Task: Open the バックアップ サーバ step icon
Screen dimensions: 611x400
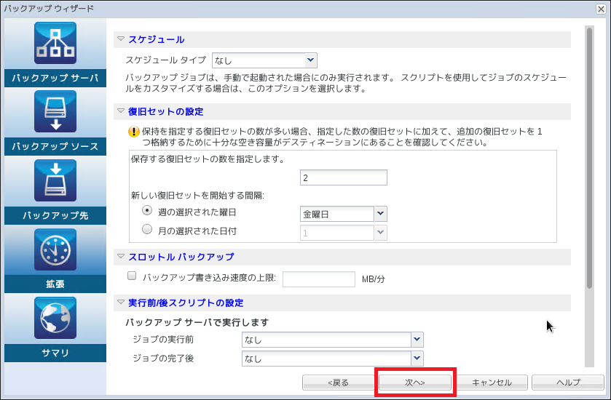Action: pos(55,43)
